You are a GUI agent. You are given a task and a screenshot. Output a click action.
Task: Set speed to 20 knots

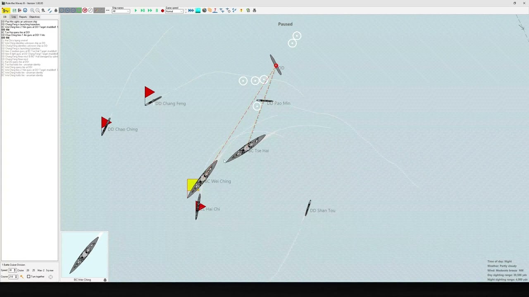[28, 270]
